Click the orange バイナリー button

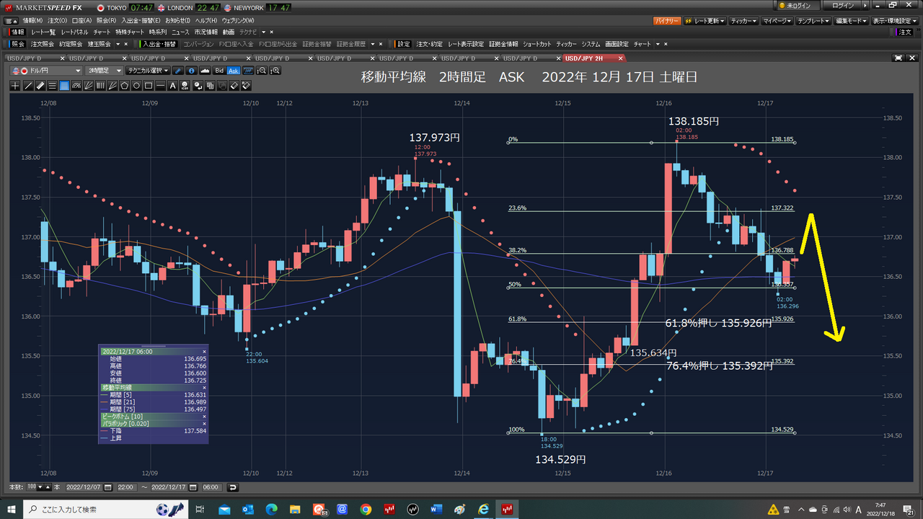point(666,21)
